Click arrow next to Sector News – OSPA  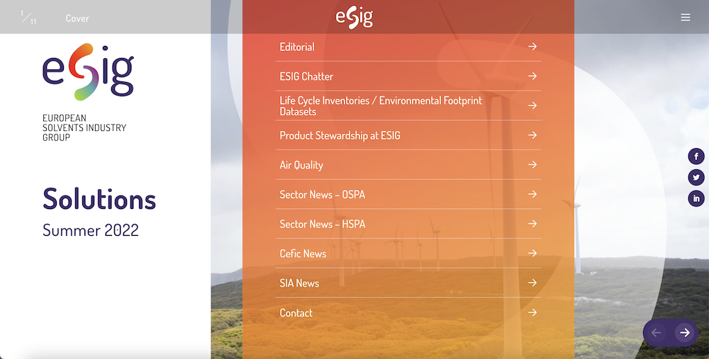[x=532, y=194]
